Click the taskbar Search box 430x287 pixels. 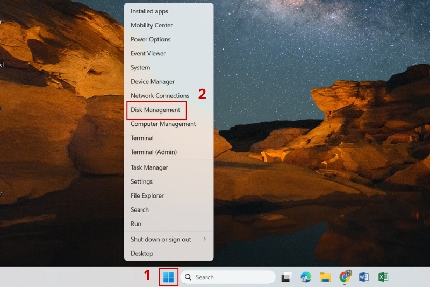[x=228, y=277]
